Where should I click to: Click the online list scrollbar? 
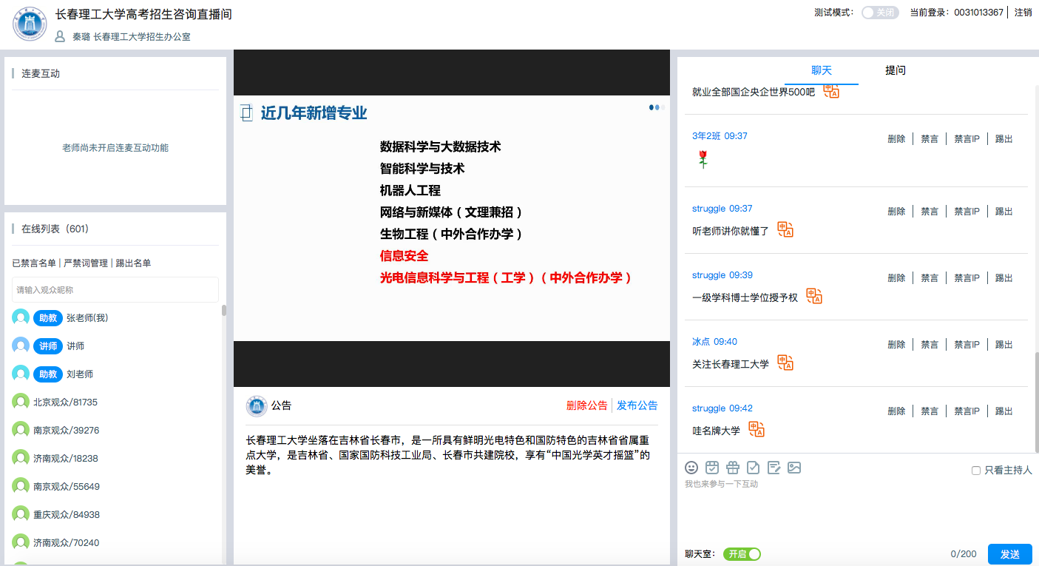click(224, 311)
